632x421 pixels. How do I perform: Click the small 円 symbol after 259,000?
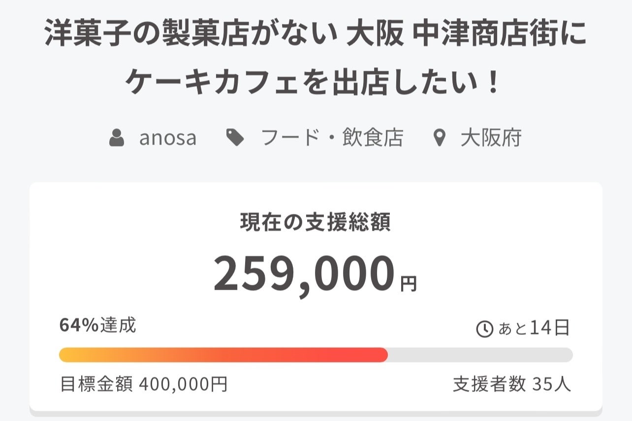(x=408, y=284)
